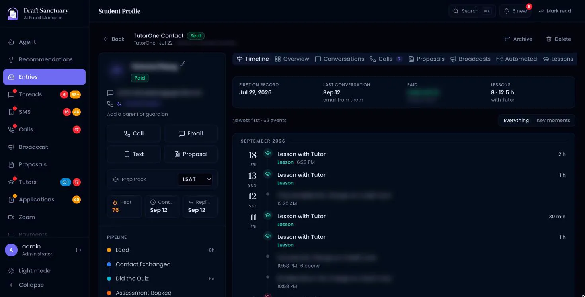Click the Sent status badge
585x297 pixels.
[196, 35]
